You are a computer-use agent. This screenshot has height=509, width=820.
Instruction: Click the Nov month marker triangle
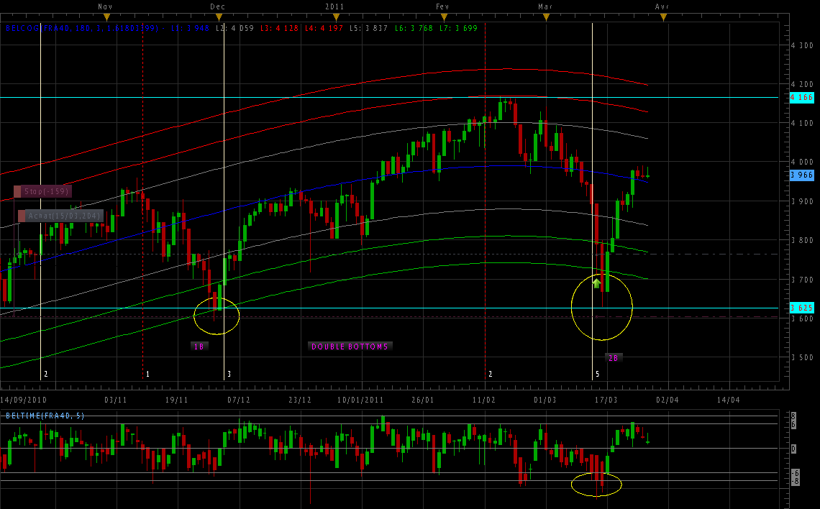click(106, 17)
